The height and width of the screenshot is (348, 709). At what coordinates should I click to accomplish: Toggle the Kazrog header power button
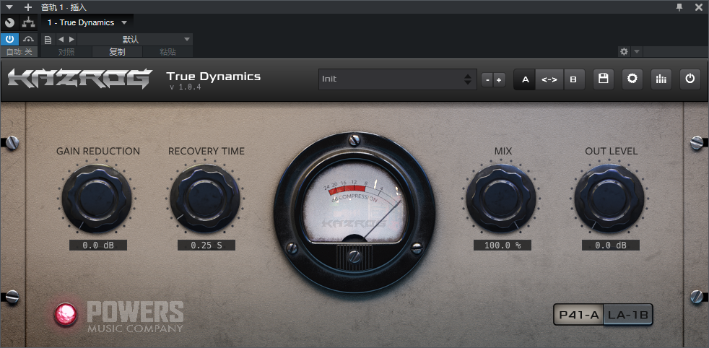(690, 79)
